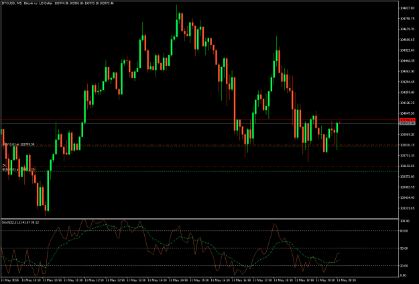Screen dimensions: 419x284
Task: Click the small red arrow at latest candle
Action: [x=339, y=123]
